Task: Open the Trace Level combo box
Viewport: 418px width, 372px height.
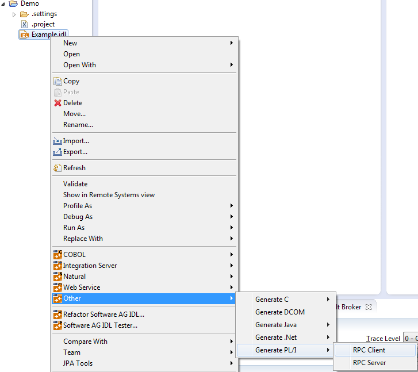Action: 411,339
